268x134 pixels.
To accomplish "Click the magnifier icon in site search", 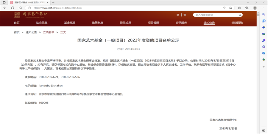I will pos(240,15).
